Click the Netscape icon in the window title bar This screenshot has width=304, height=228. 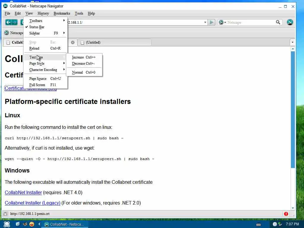(x=5, y=6)
